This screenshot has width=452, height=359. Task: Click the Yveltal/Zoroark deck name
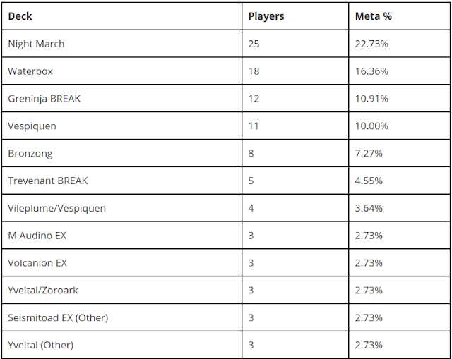point(43,290)
